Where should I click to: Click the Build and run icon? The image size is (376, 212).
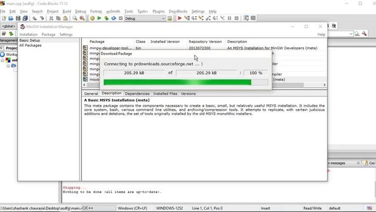tap(106, 18)
